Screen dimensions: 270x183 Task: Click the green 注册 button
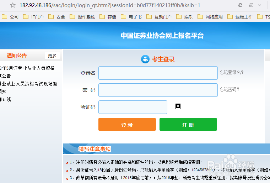click(x=188, y=125)
